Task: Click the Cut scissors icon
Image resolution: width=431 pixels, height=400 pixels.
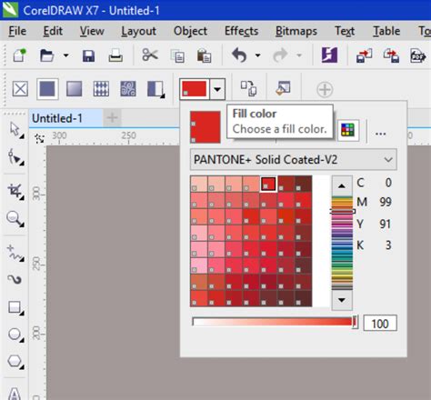Action: coord(150,55)
